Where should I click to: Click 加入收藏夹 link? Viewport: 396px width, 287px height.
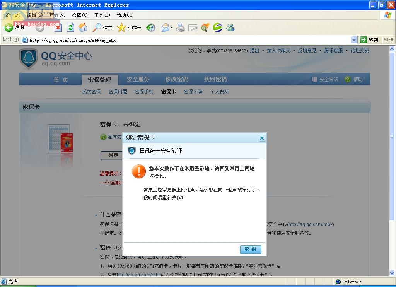click(278, 51)
